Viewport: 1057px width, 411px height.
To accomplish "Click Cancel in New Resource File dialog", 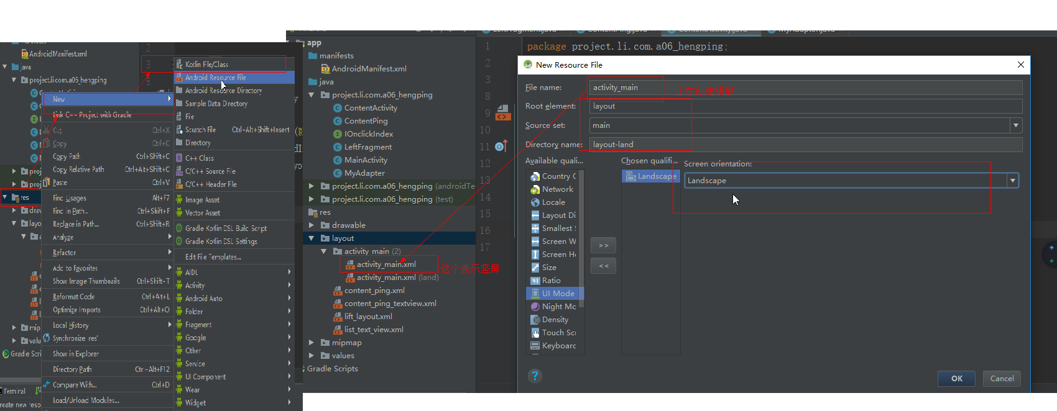I will [x=1002, y=378].
